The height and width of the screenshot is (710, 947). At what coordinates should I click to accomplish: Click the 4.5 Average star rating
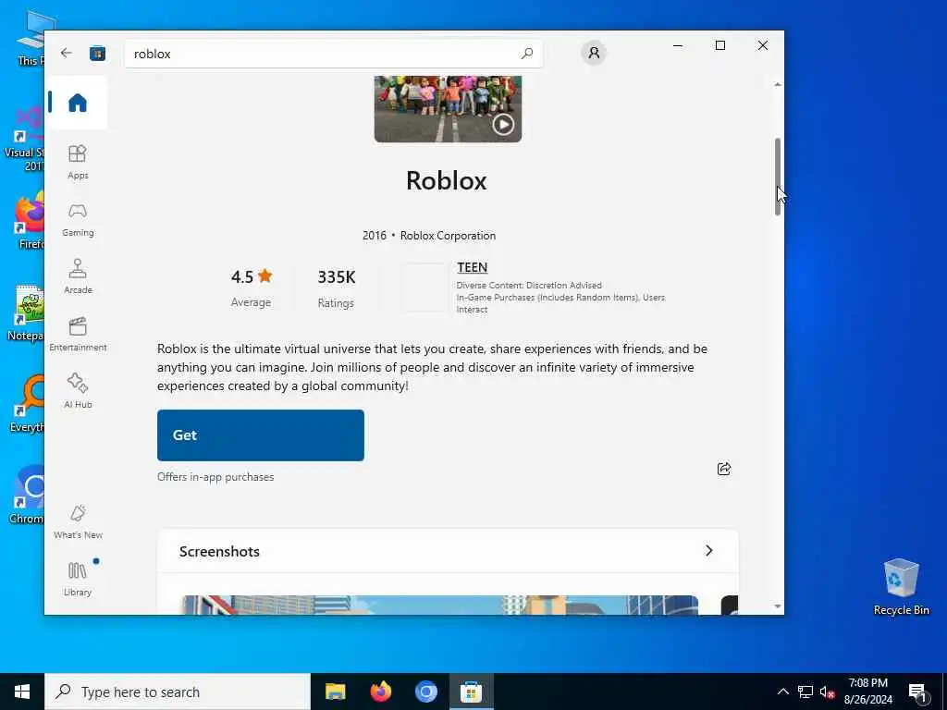[x=252, y=287]
